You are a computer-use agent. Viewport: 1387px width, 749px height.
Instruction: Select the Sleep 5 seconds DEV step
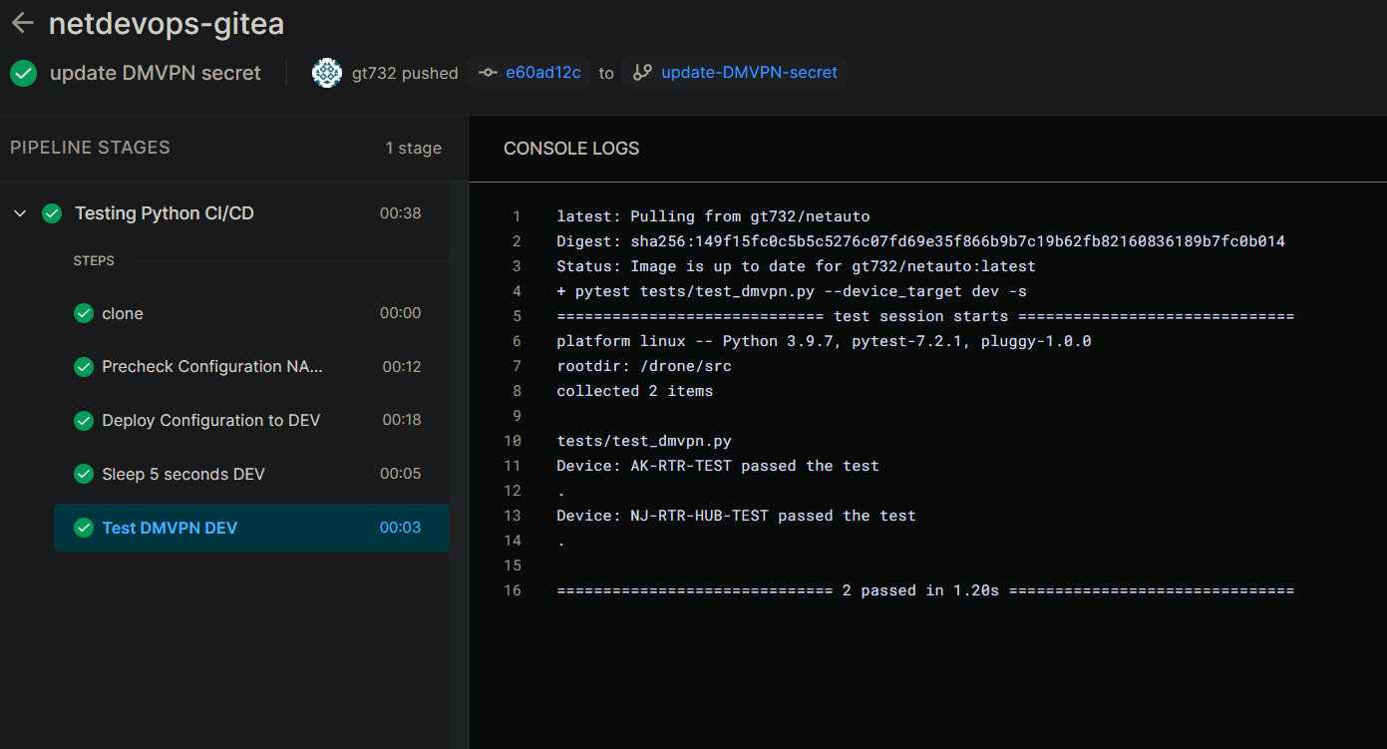click(183, 474)
